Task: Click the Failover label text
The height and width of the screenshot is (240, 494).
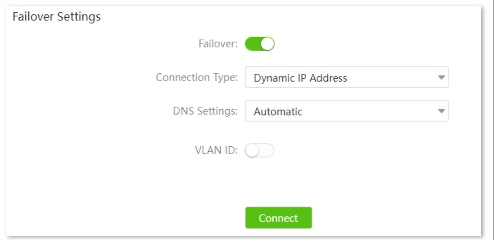Action: click(x=218, y=44)
